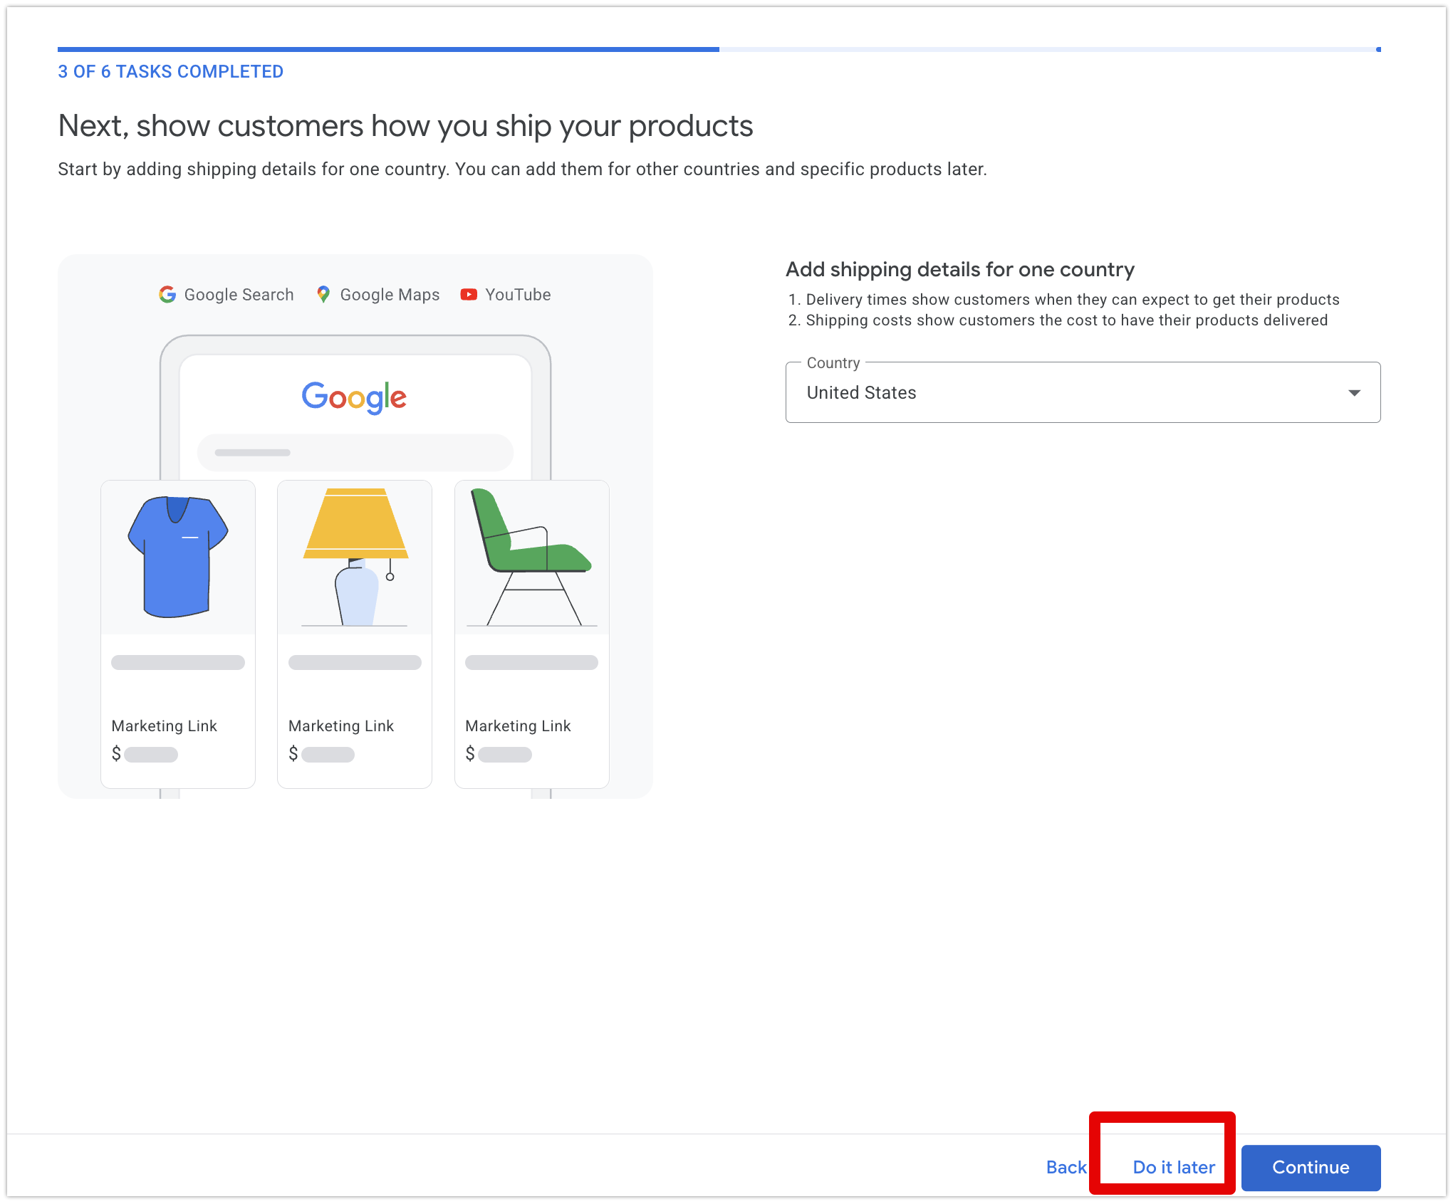Click the Do it later link

click(1174, 1167)
